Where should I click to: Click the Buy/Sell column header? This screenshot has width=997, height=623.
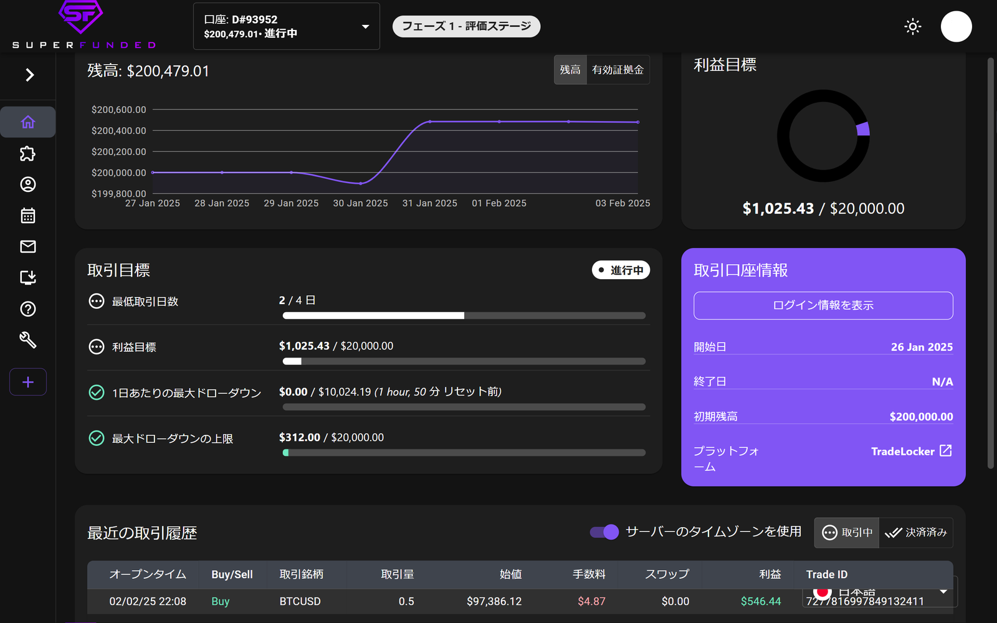[232, 574]
